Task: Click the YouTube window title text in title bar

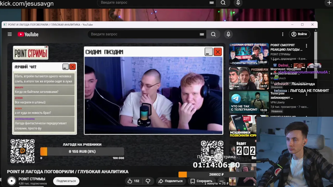Action: coord(50,25)
